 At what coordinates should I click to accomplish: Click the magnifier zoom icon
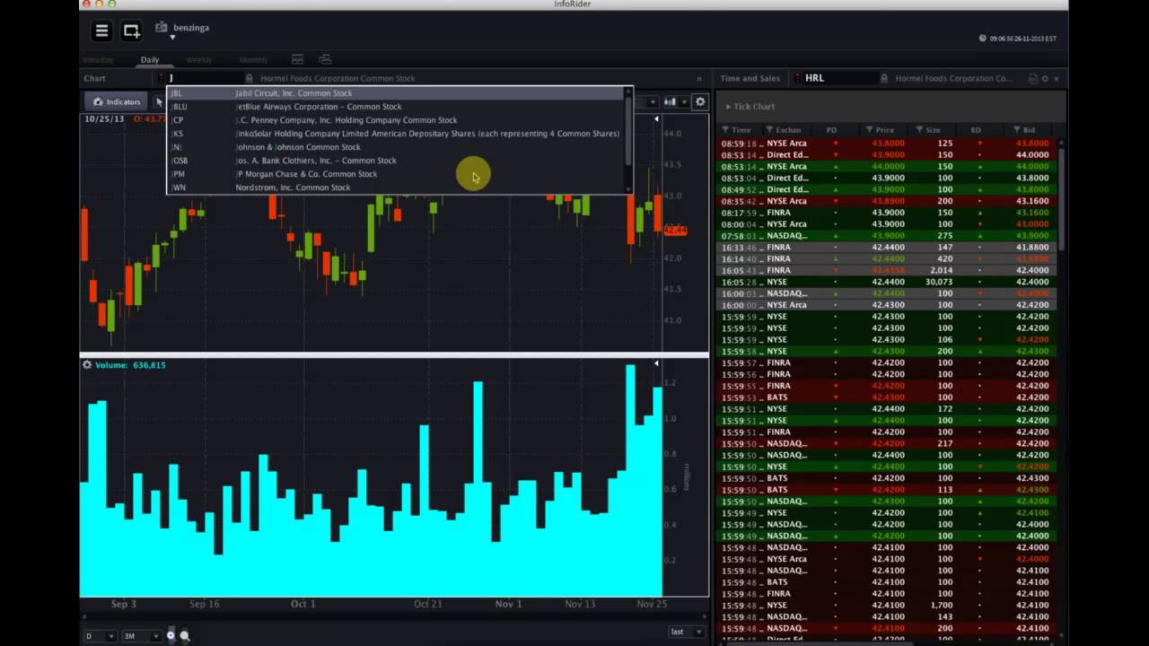click(x=185, y=635)
